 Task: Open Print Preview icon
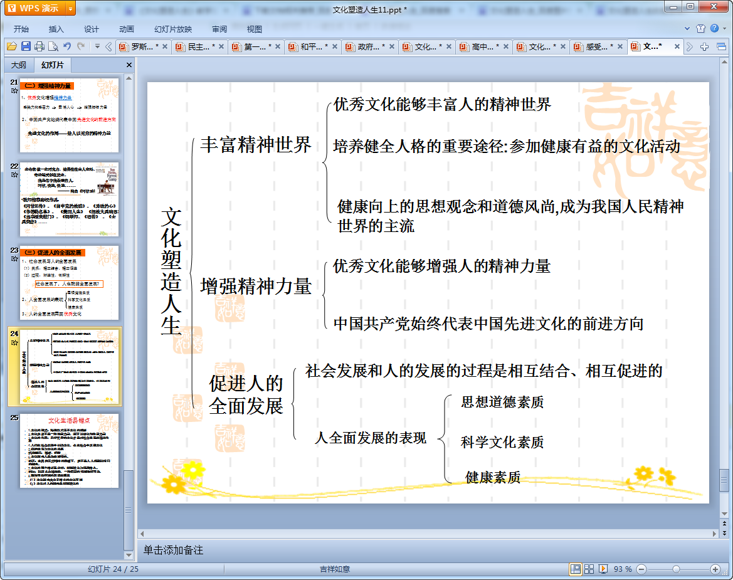[x=53, y=46]
